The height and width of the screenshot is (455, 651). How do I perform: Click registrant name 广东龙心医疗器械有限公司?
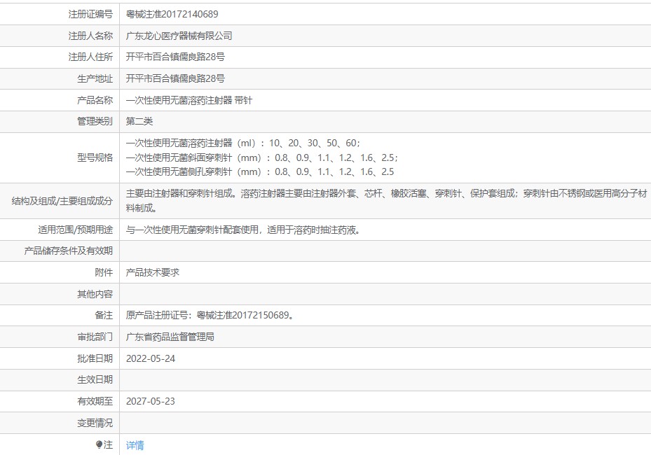coord(179,36)
